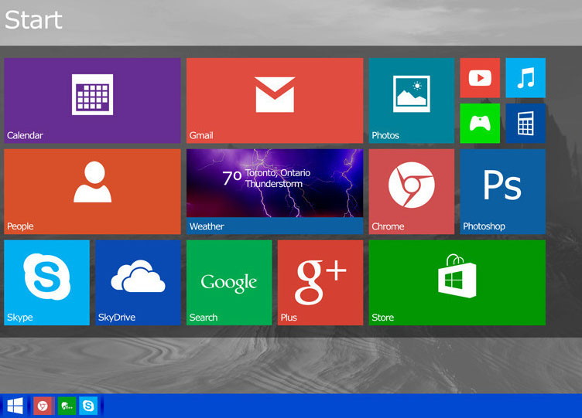Launch the Photoshop tile
Image resolution: width=582 pixels, height=418 pixels.
[503, 192]
